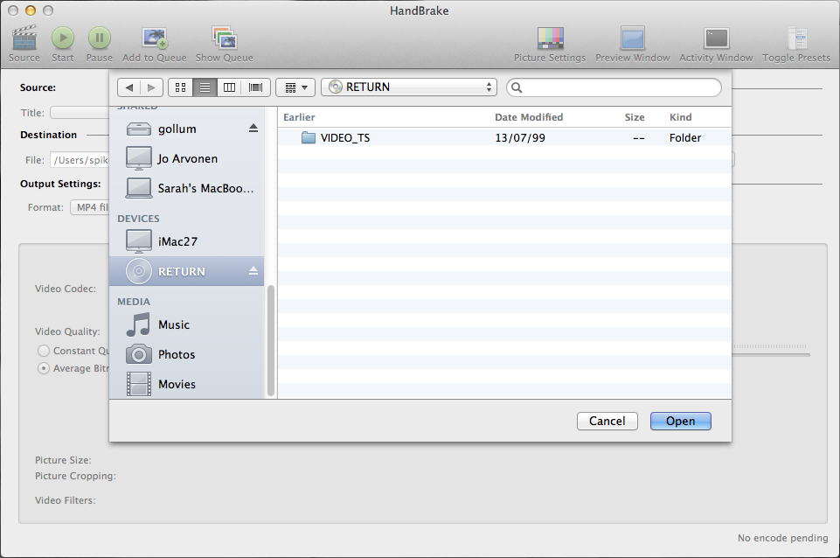Viewport: 840px width, 558px height.
Task: Click Add to Queue toolbar icon
Action: [x=155, y=38]
